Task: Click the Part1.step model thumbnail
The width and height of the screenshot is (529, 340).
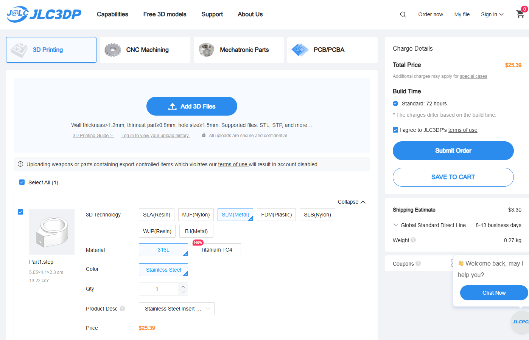Action: pyautogui.click(x=52, y=232)
